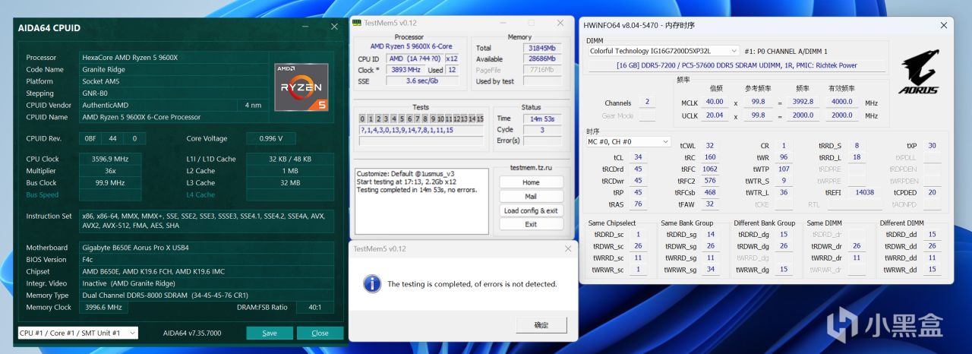Click TestMem5 Total memory value 31845Mb
The width and height of the screenshot is (972, 354).
[x=541, y=48]
